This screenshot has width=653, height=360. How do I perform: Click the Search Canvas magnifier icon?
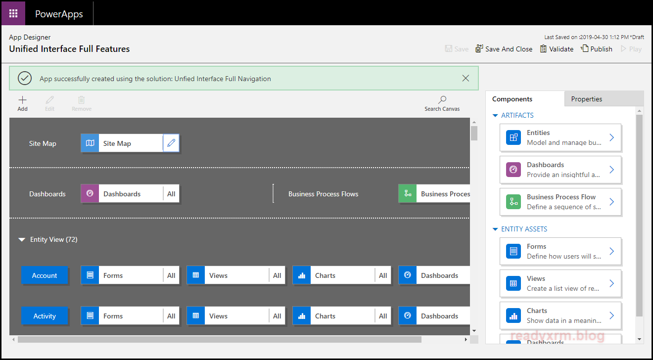(x=442, y=100)
